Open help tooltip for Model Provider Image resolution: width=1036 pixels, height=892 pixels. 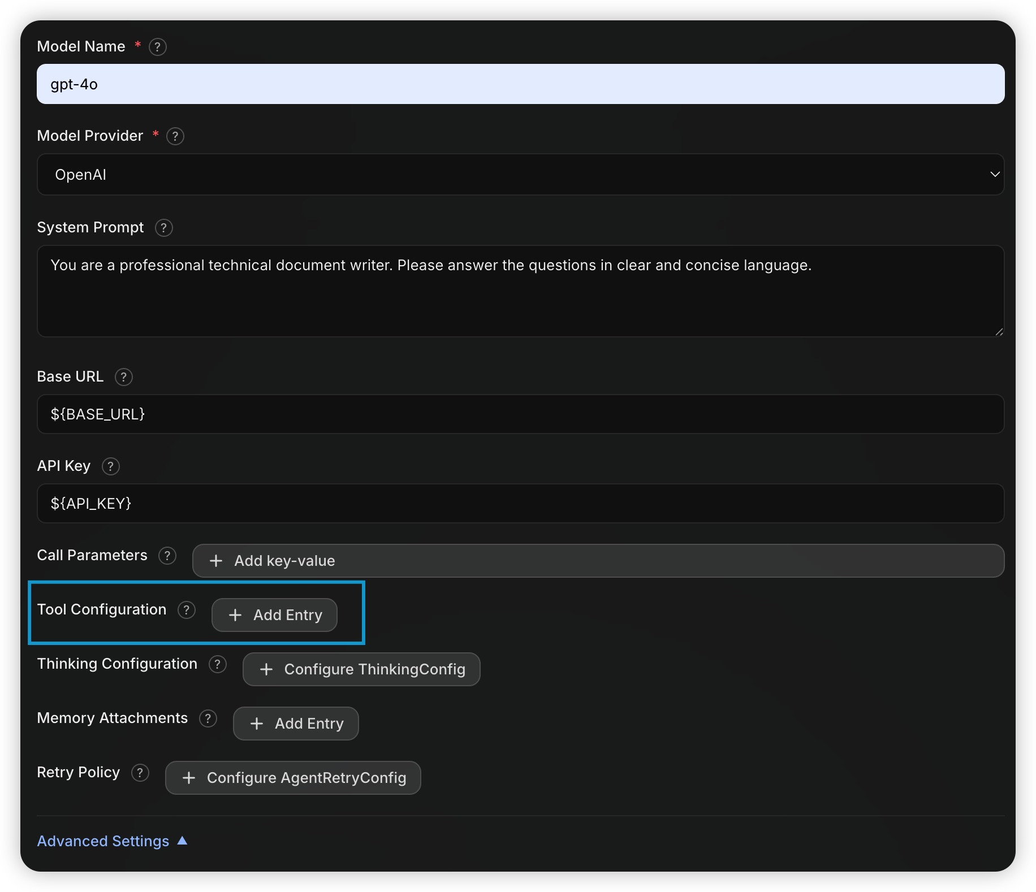(175, 136)
